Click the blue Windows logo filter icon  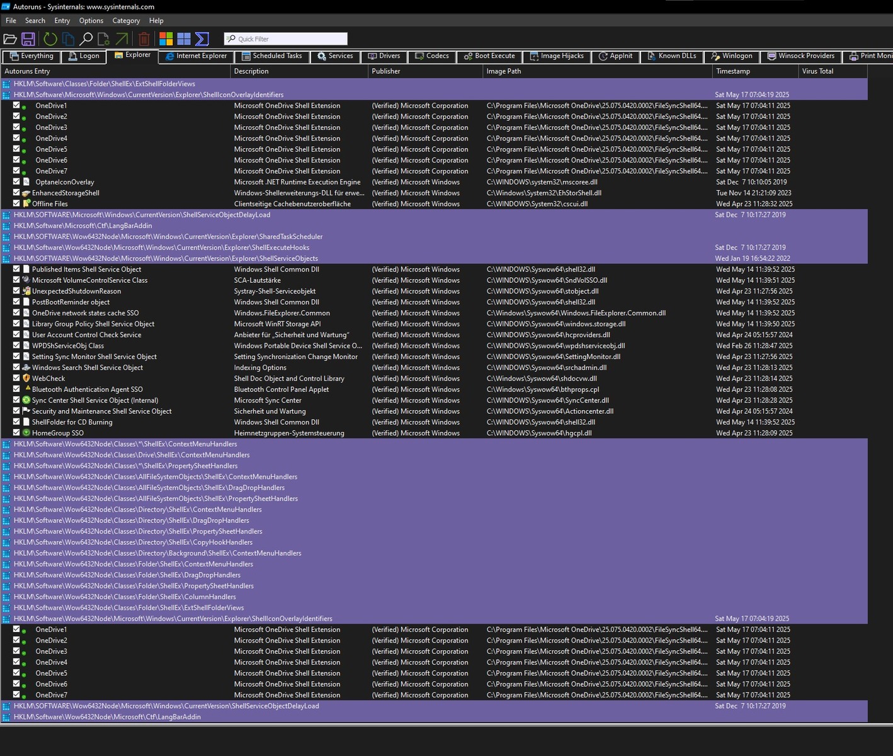tap(184, 39)
